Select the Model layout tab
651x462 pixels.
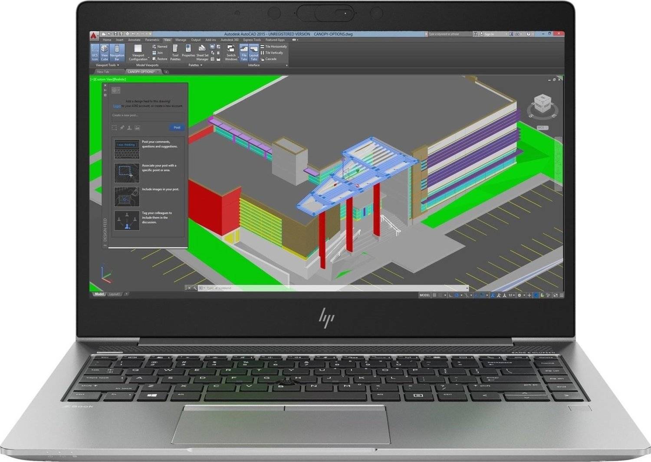point(99,294)
